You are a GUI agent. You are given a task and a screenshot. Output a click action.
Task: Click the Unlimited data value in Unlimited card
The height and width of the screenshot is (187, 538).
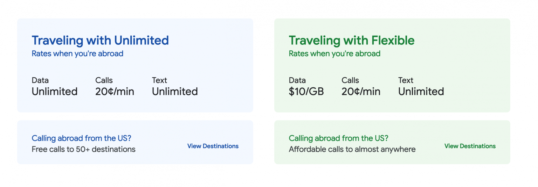point(55,92)
